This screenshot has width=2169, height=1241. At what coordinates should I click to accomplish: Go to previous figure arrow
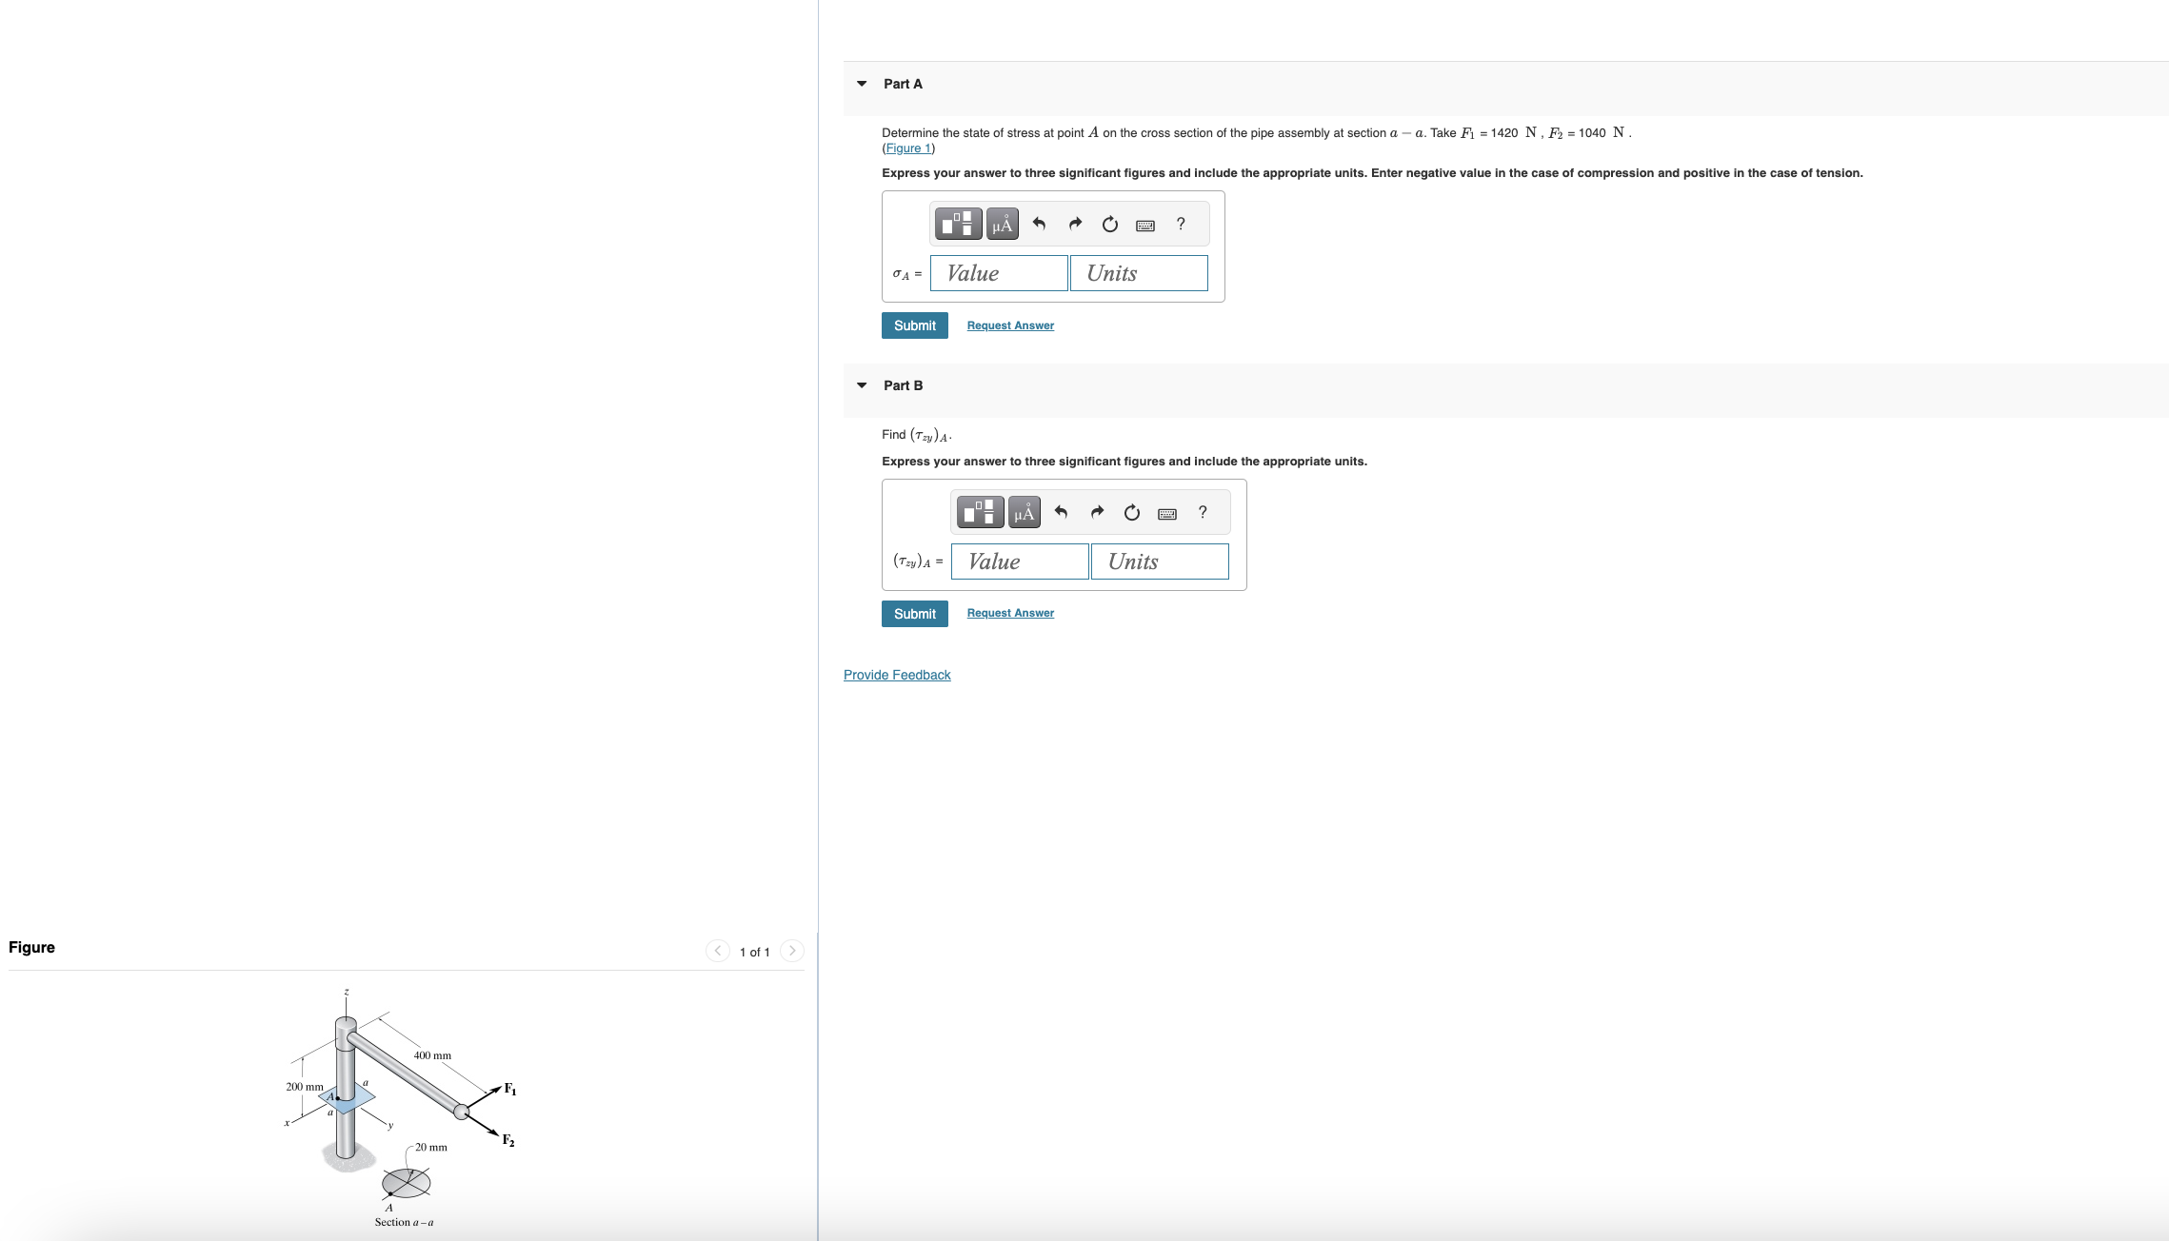(718, 951)
